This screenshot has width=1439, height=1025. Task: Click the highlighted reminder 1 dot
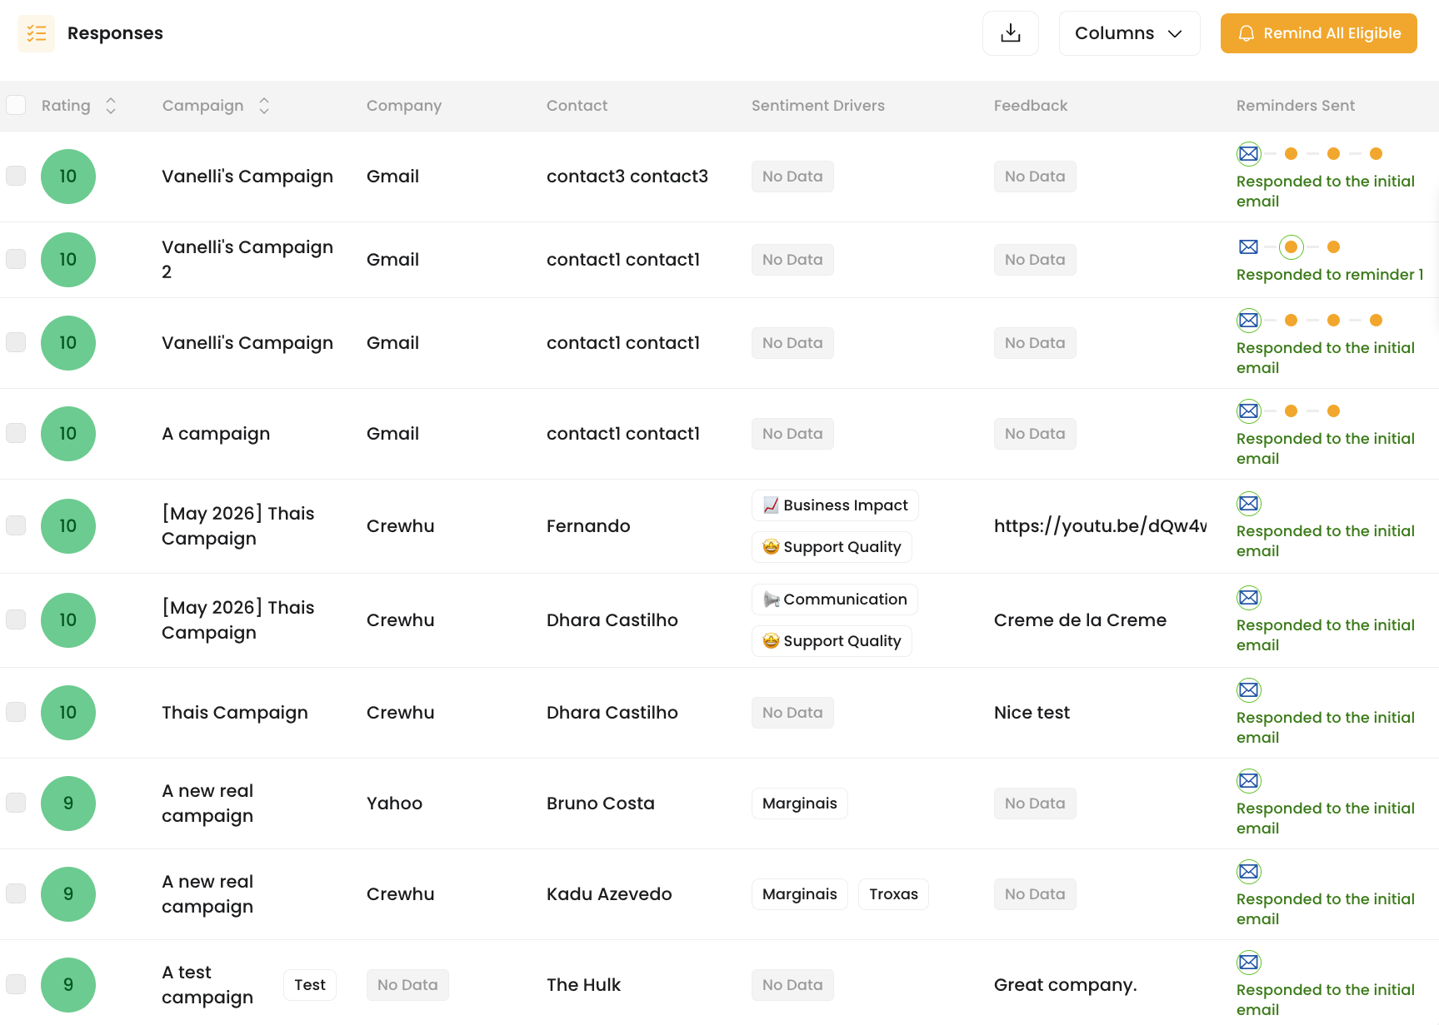coord(1291,247)
